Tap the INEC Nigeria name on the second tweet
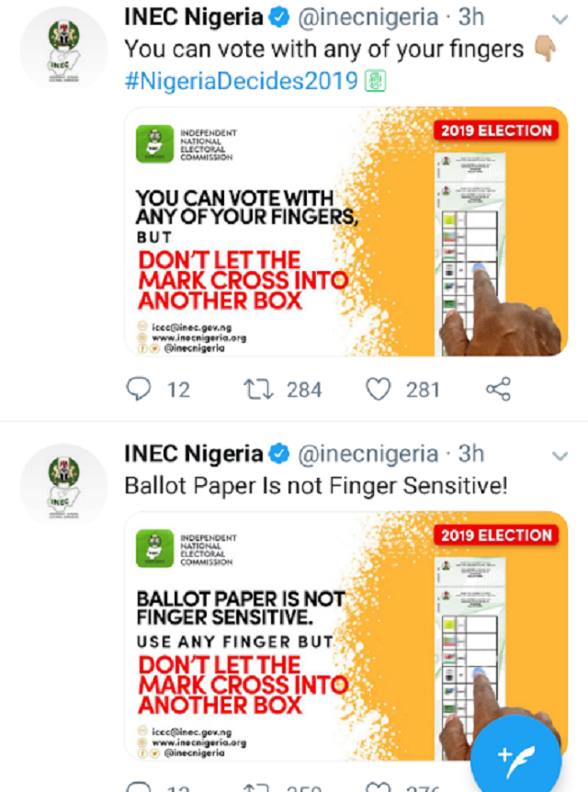This screenshot has height=792, width=588. click(x=193, y=454)
